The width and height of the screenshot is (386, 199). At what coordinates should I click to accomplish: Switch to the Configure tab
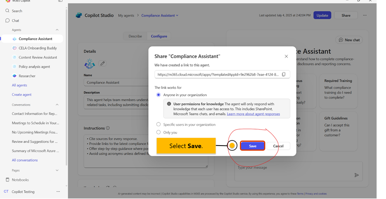[159, 36]
